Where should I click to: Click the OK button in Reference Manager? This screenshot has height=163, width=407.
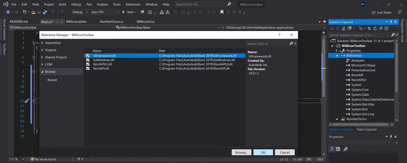coord(263,152)
